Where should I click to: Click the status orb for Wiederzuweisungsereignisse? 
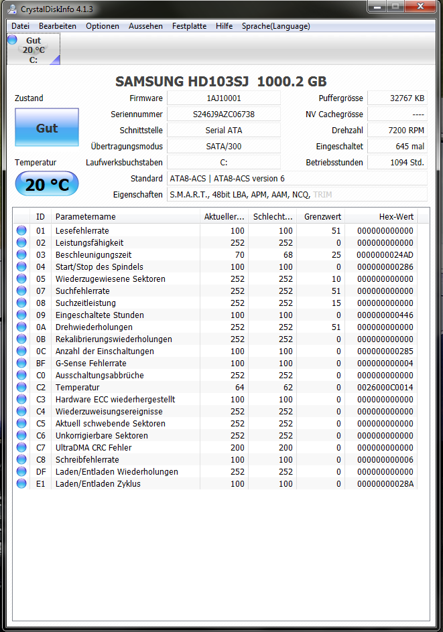21,411
